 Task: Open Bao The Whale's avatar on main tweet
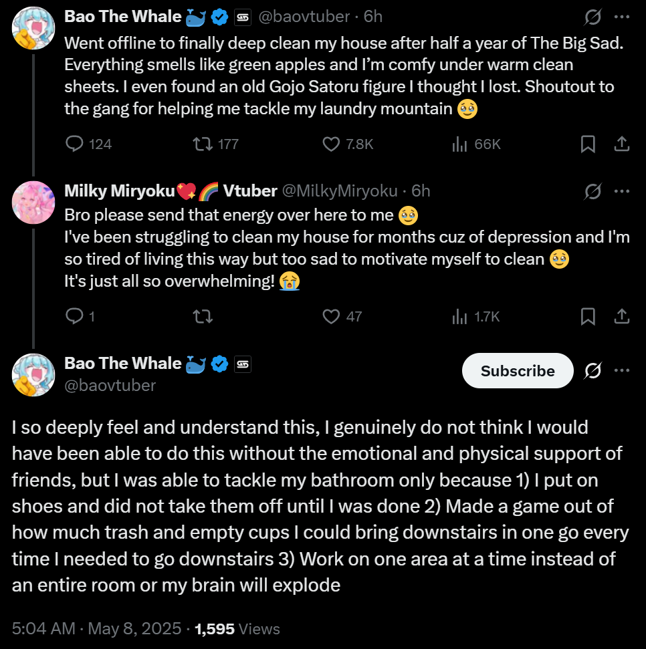pos(33,375)
